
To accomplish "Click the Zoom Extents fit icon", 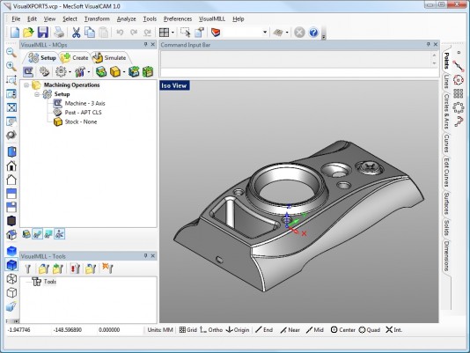I will point(11,107).
